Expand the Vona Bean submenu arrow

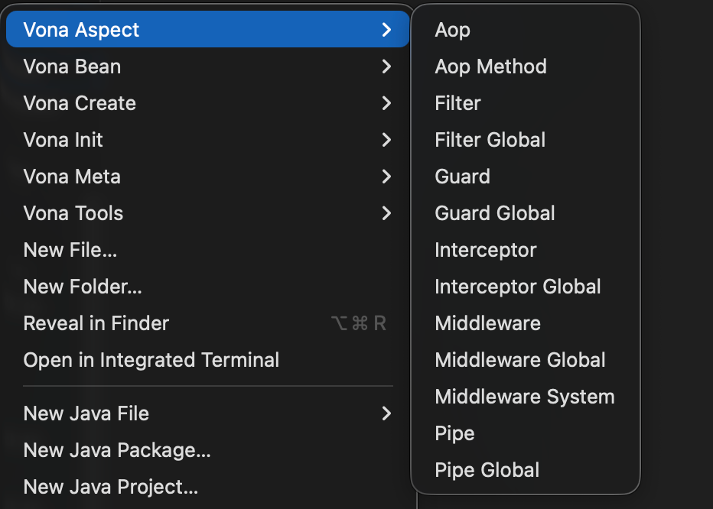coord(386,66)
